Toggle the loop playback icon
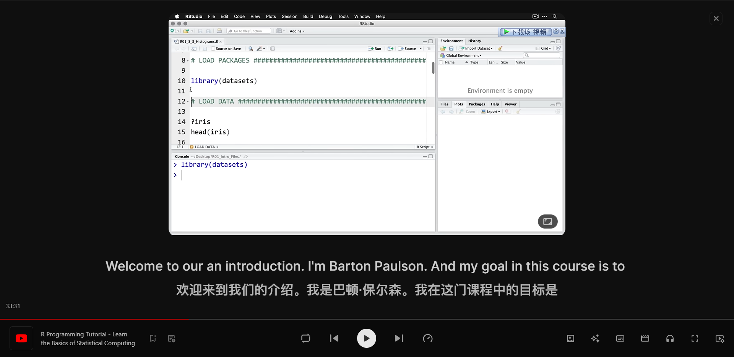This screenshot has height=357, width=734. 305,338
